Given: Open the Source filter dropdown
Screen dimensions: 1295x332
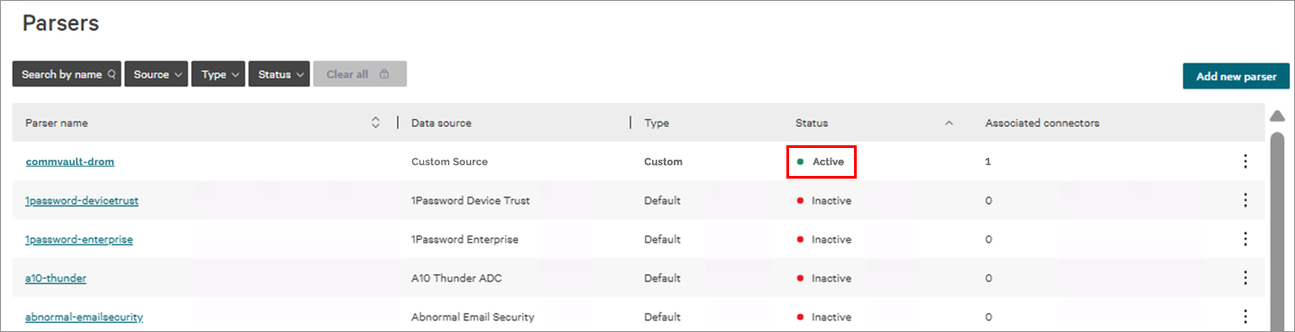Looking at the screenshot, I should click(x=156, y=74).
